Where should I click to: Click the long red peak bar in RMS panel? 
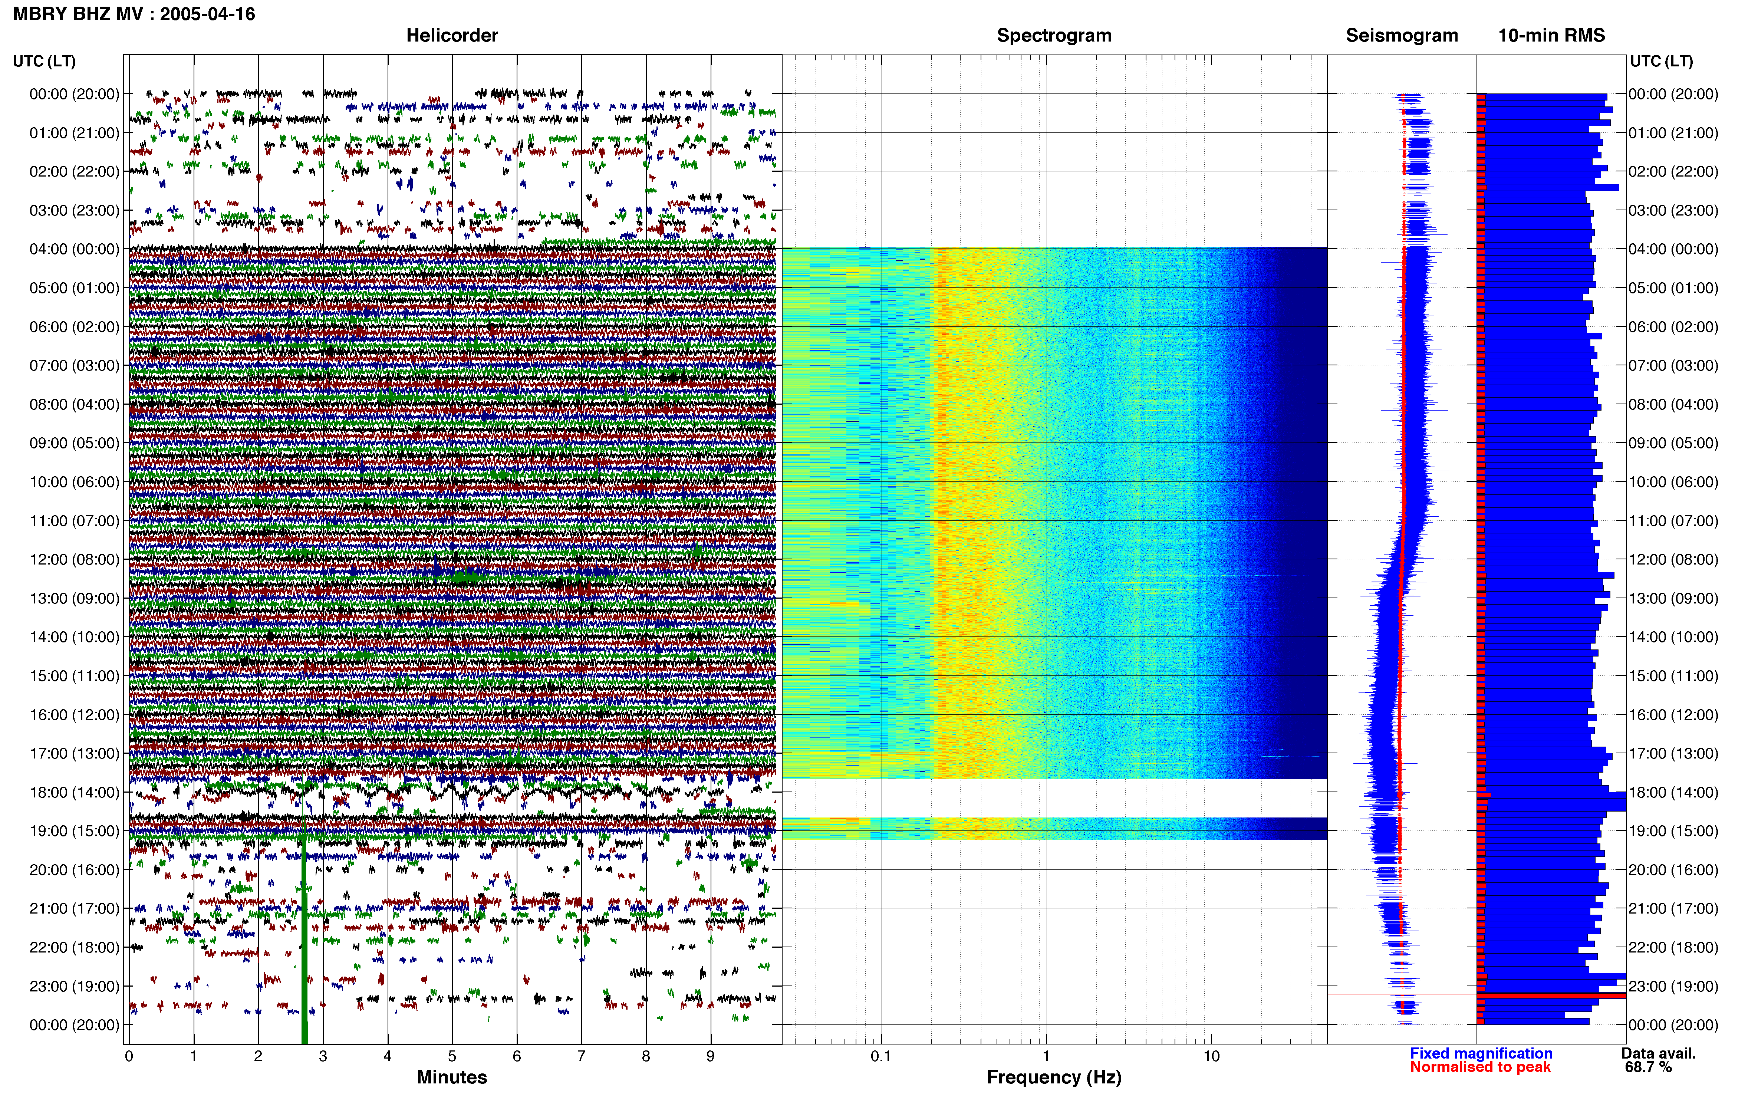pos(1552,995)
